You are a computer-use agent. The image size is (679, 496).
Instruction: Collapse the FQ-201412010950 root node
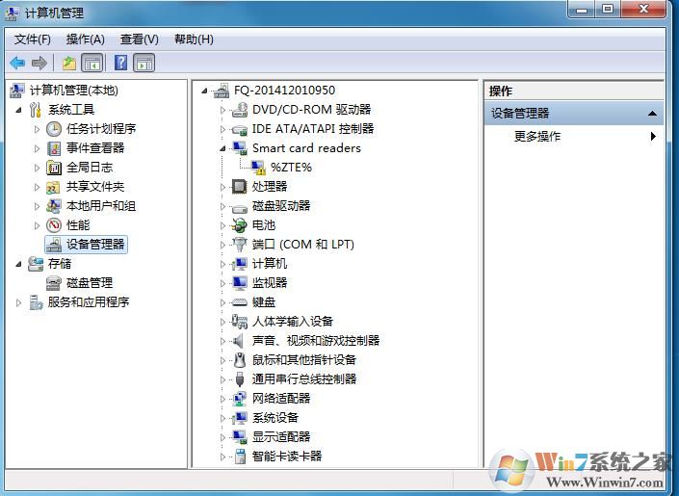point(204,91)
